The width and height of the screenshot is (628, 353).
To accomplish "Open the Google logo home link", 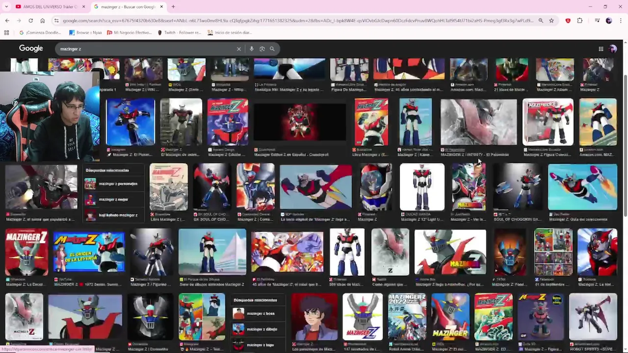I will (x=31, y=48).
